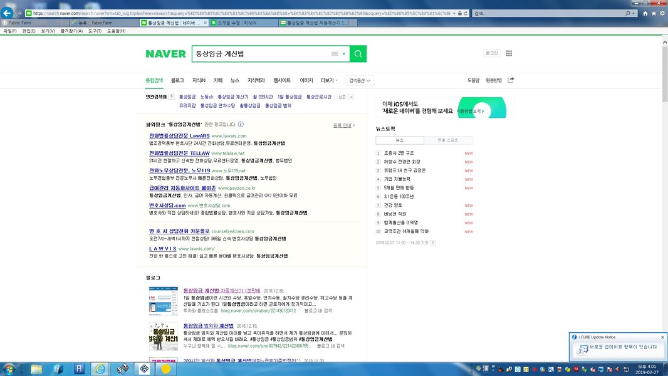This screenshot has width=668, height=376.
Task: Click the 로그인 button
Action: [x=492, y=53]
